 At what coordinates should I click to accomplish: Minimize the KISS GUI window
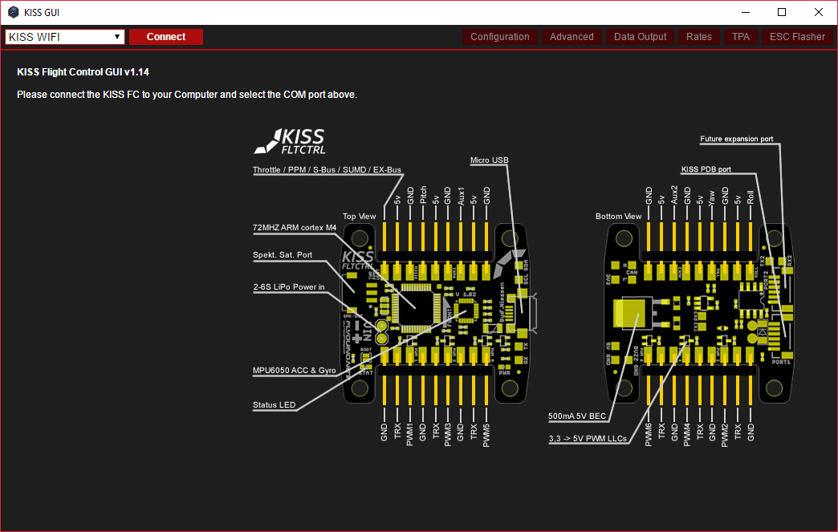[x=745, y=12]
